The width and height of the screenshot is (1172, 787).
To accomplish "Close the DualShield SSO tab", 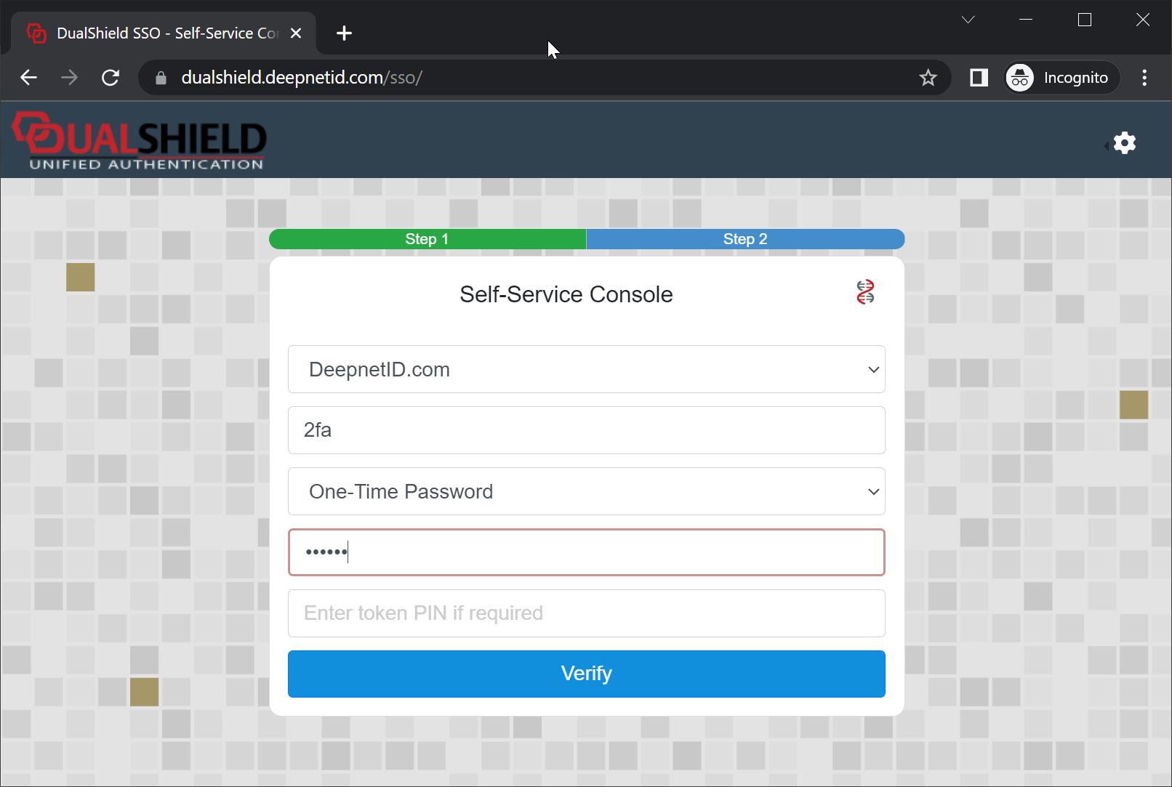I will pyautogui.click(x=296, y=33).
